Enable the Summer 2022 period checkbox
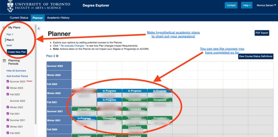The width and height of the screenshot is (278, 137). tap(8, 101)
